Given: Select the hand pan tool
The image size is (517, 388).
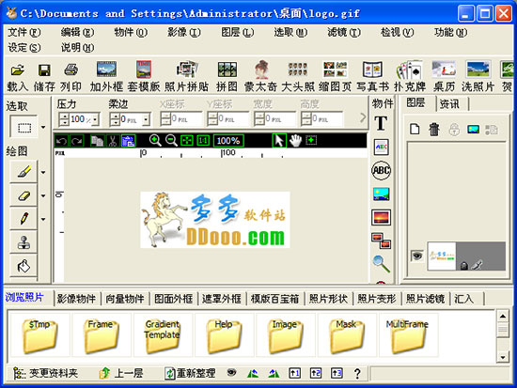Looking at the screenshot, I should 295,140.
